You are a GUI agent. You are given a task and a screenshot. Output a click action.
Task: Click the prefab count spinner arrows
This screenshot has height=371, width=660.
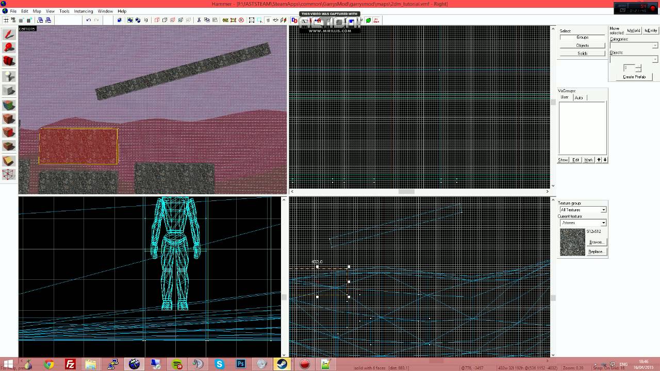(x=638, y=68)
